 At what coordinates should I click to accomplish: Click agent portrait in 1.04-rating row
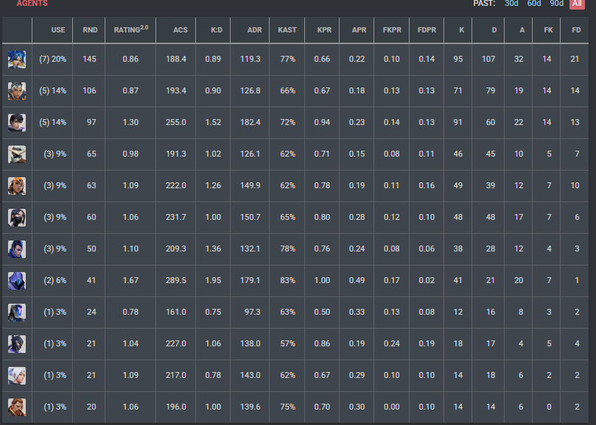point(17,344)
